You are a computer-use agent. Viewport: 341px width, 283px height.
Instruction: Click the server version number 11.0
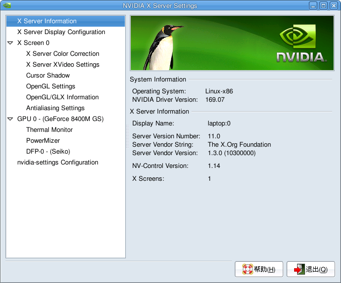coord(214,136)
